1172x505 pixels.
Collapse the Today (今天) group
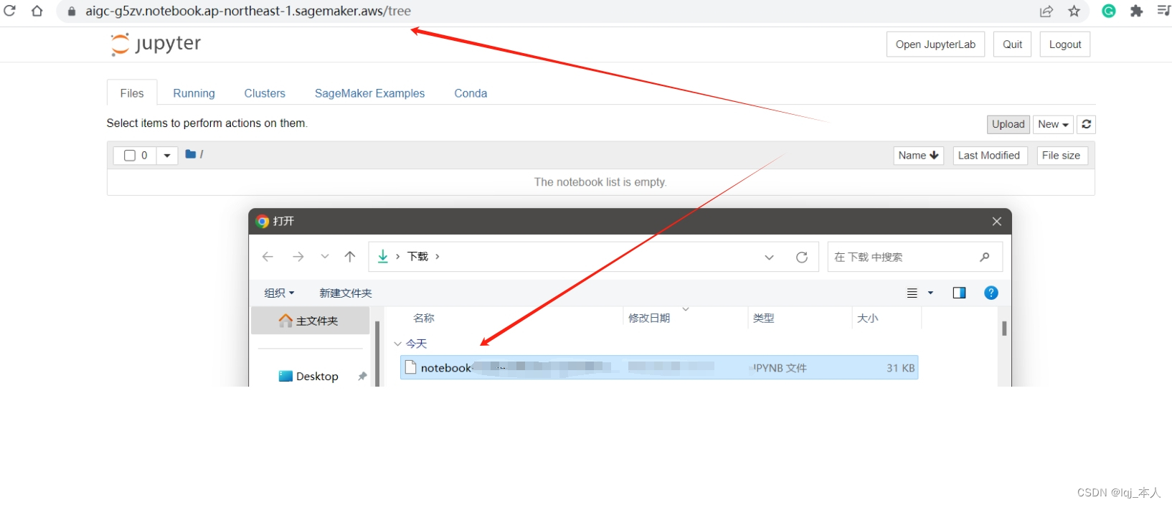[398, 344]
